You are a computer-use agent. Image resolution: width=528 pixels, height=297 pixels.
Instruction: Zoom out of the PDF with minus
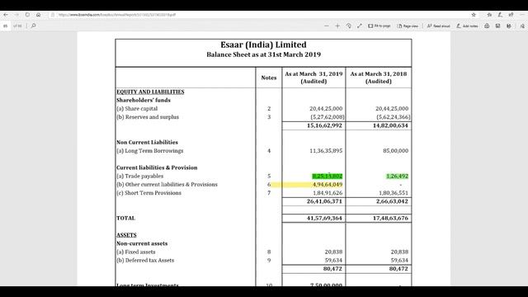327,26
